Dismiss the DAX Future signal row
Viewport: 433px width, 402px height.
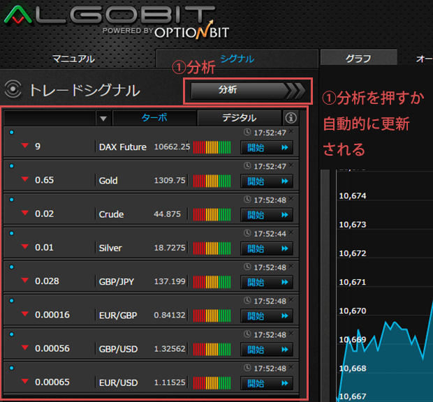click(x=291, y=131)
